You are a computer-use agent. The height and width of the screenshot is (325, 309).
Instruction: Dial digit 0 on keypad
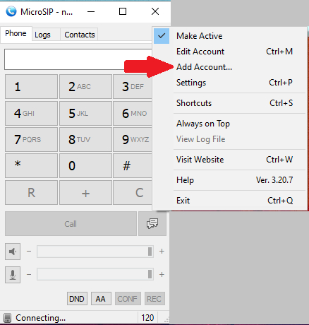tap(85, 165)
